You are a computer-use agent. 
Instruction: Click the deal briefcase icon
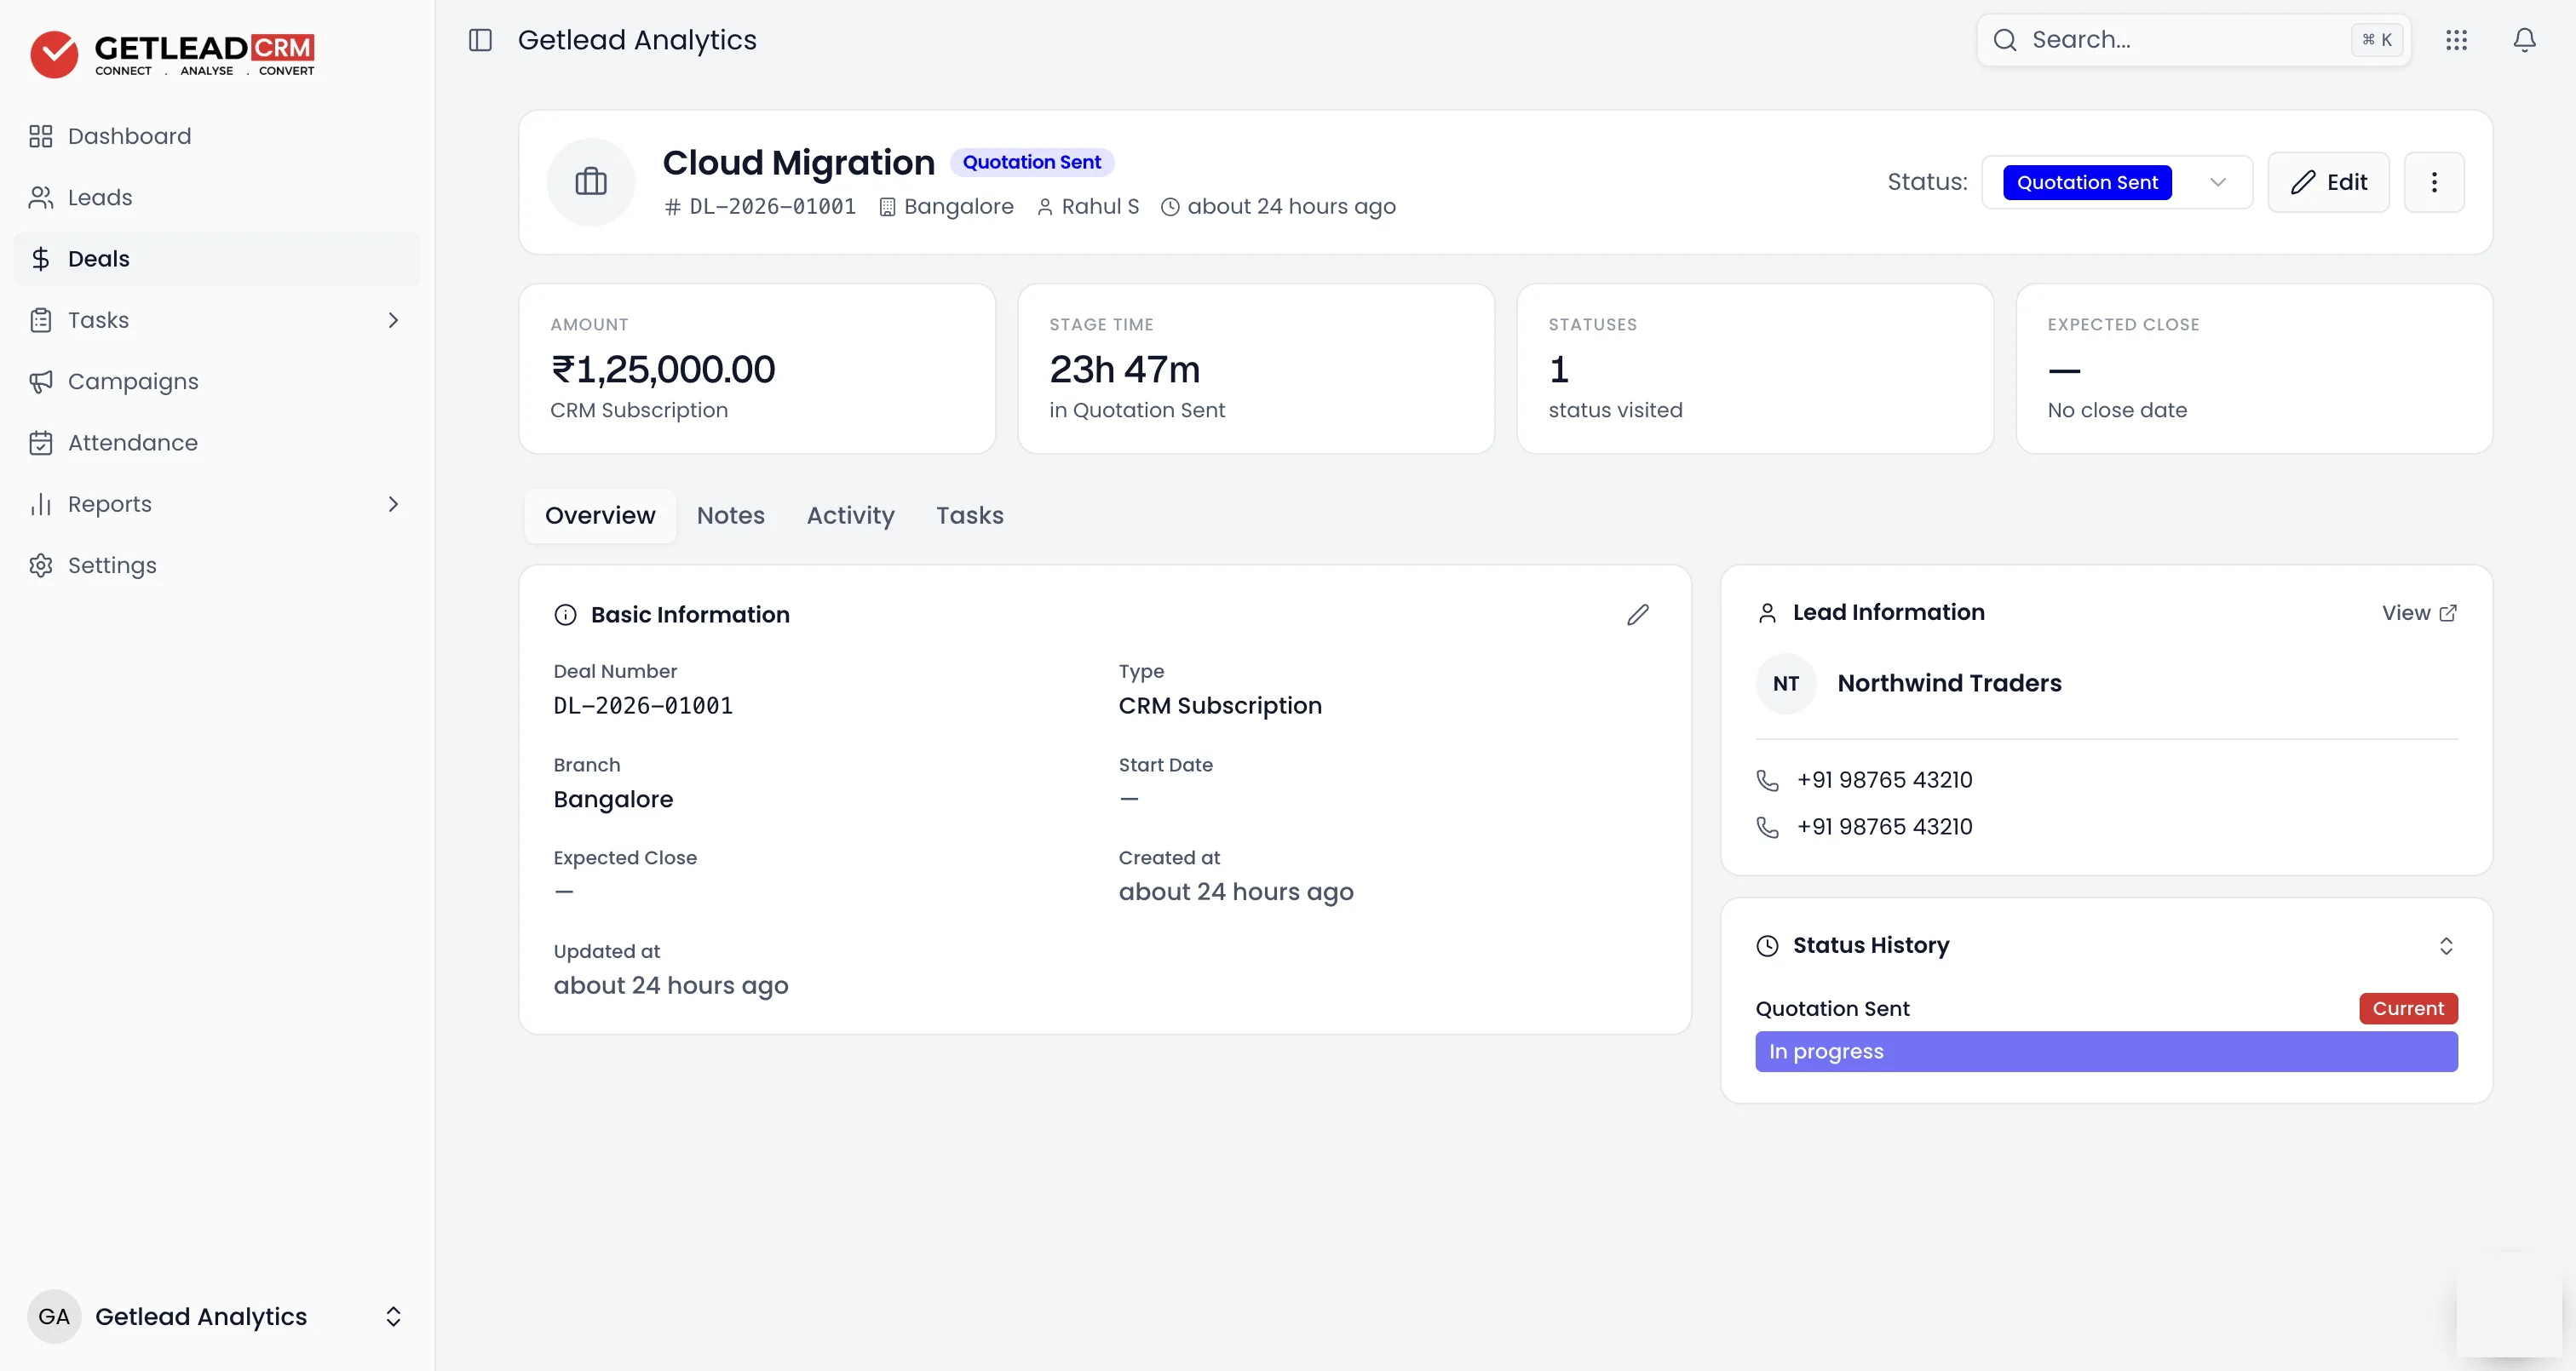pos(591,182)
